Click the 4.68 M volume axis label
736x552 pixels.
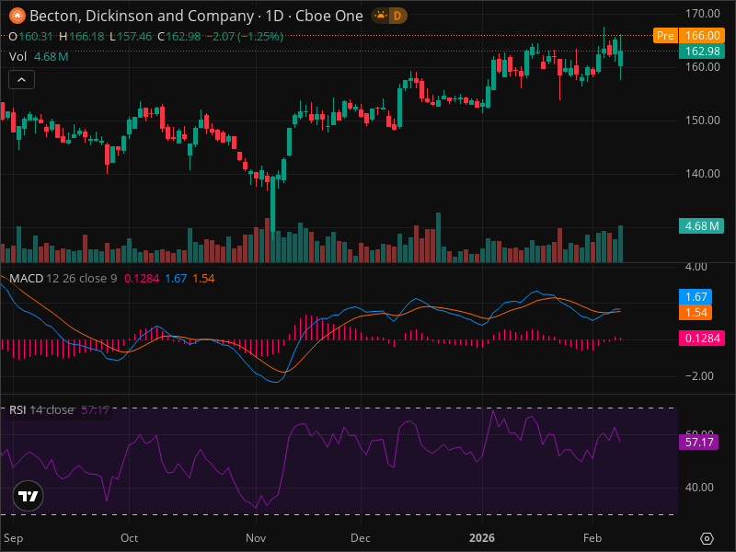pos(701,225)
